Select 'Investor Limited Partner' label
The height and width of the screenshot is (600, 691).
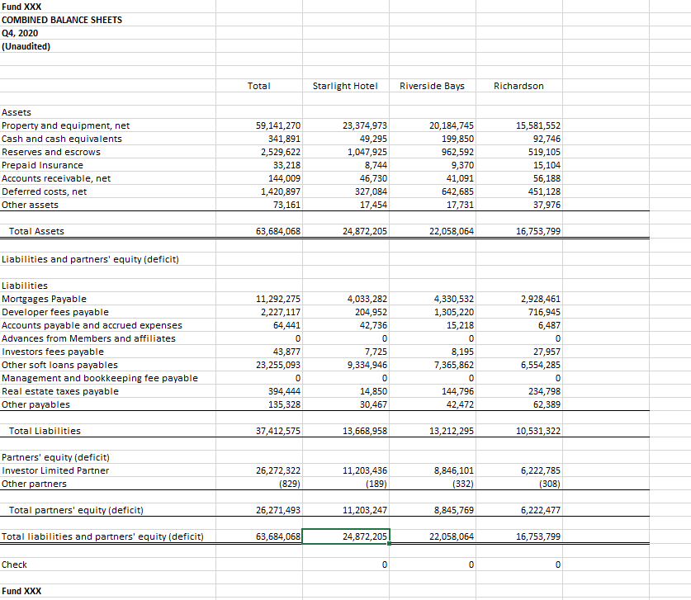(x=55, y=471)
